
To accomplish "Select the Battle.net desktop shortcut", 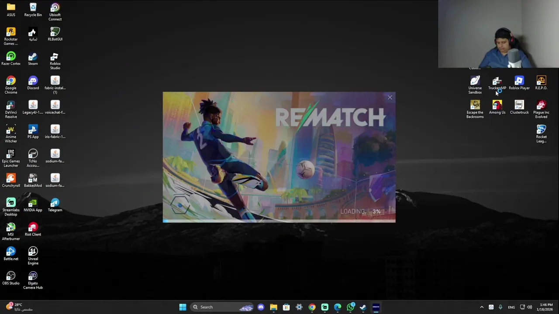I will click(11, 254).
